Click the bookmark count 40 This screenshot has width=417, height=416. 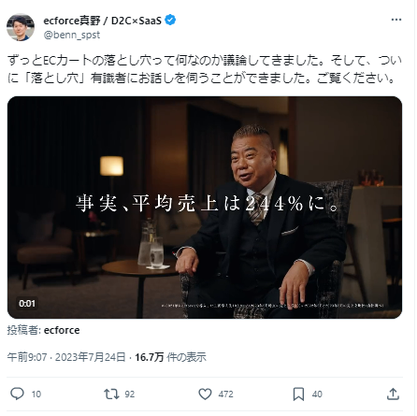317,394
